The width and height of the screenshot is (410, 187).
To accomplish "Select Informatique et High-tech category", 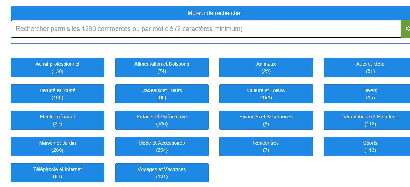I will pyautogui.click(x=367, y=120).
